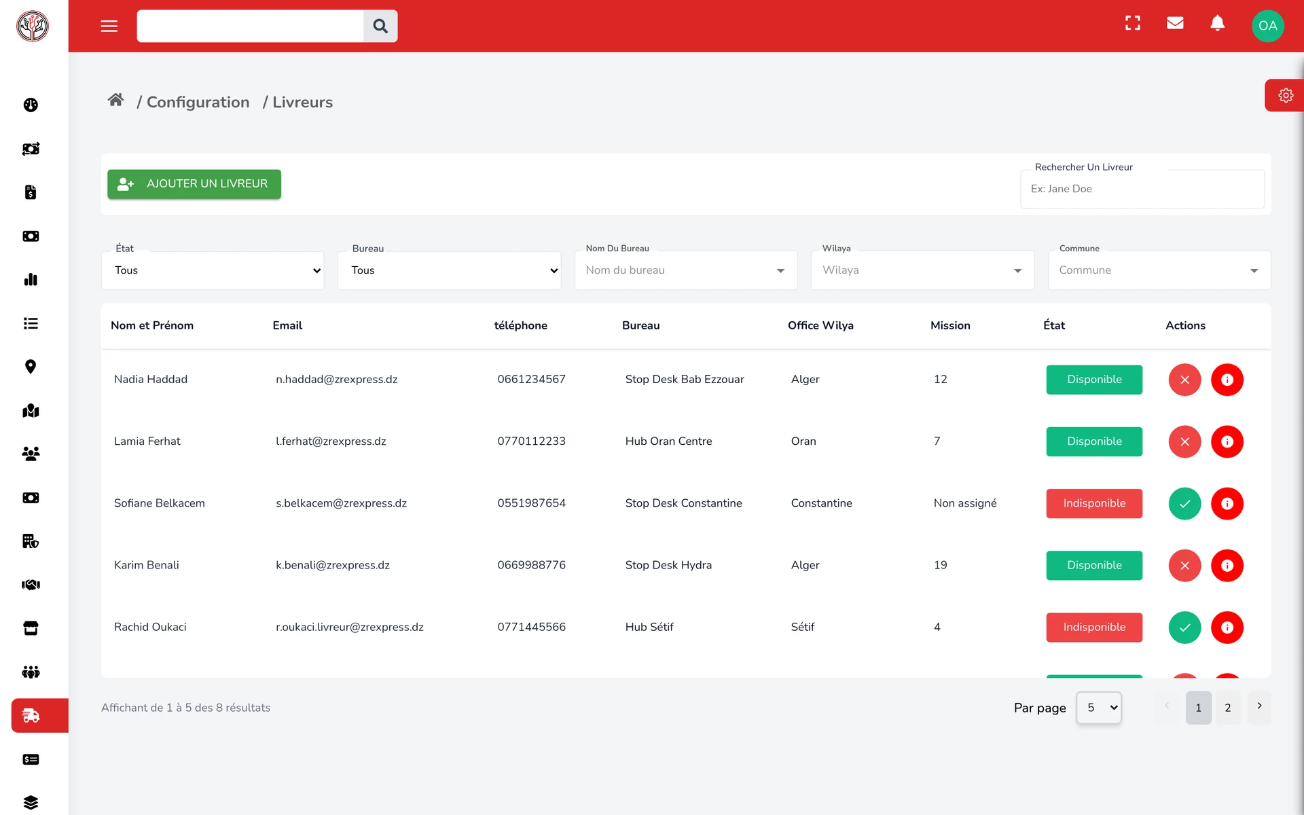View info for Sofiane Belkacem

tap(1227, 504)
